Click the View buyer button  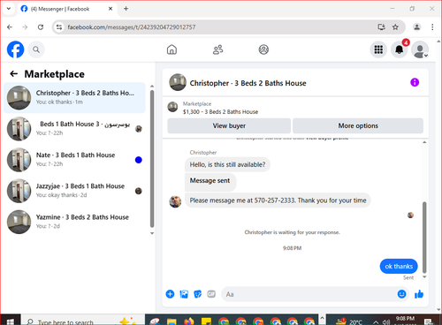[229, 125]
